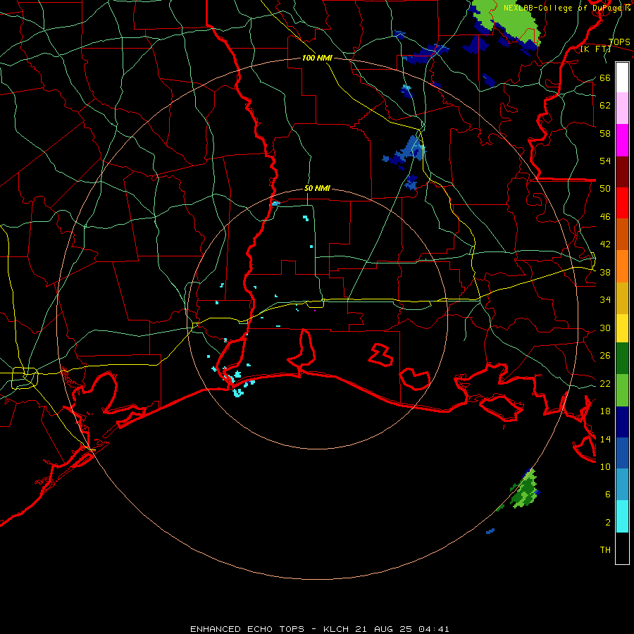Click the large light green echo at top right
The height and width of the screenshot is (634, 634).
[x=509, y=20]
